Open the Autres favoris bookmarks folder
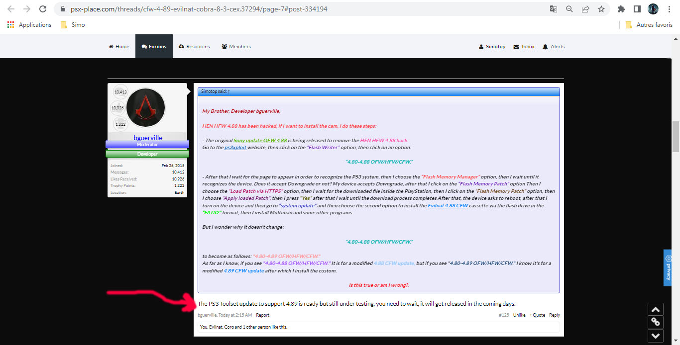 [649, 25]
